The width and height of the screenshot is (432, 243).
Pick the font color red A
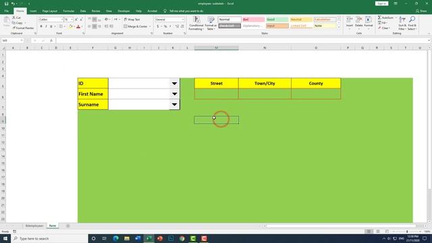point(78,26)
